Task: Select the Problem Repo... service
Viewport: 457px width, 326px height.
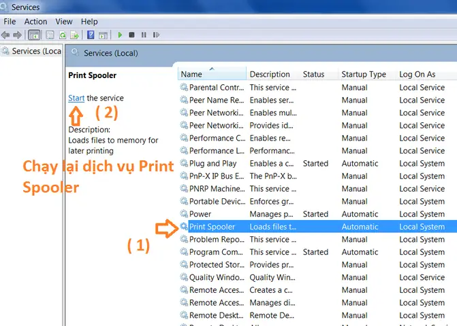Action: [x=317, y=240]
